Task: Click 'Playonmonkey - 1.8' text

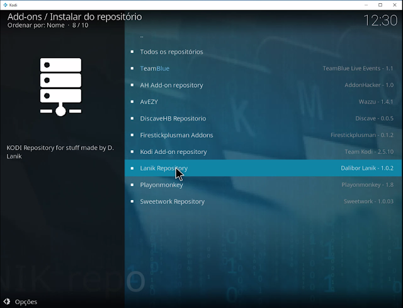Action: coord(367,185)
